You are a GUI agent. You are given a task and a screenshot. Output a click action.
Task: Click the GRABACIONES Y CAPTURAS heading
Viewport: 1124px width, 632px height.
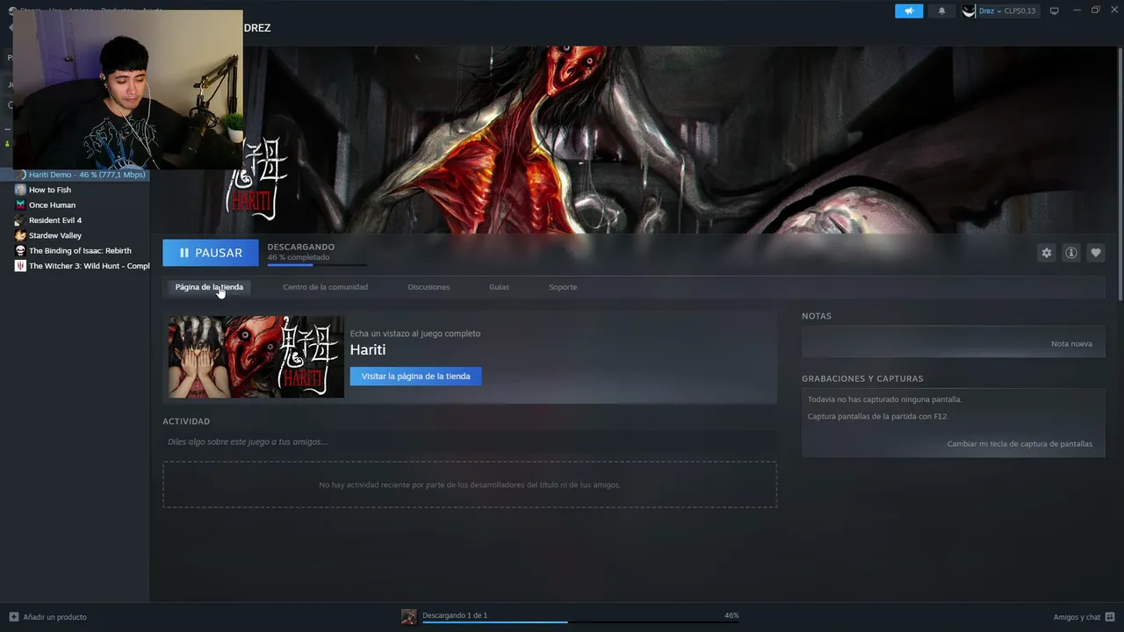(x=862, y=378)
